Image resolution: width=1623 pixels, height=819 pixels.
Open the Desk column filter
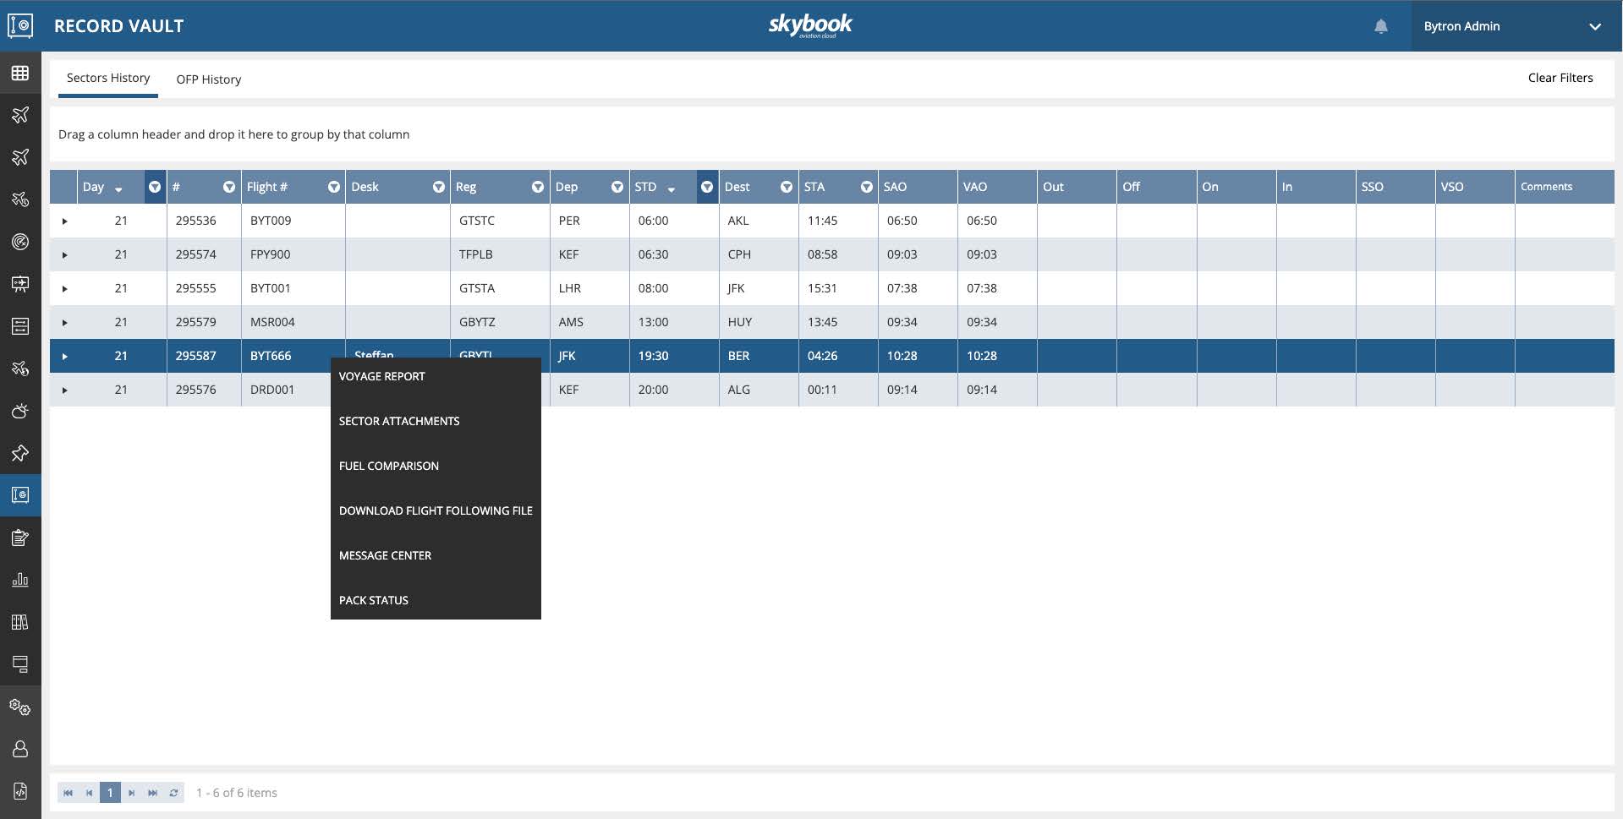click(x=439, y=187)
